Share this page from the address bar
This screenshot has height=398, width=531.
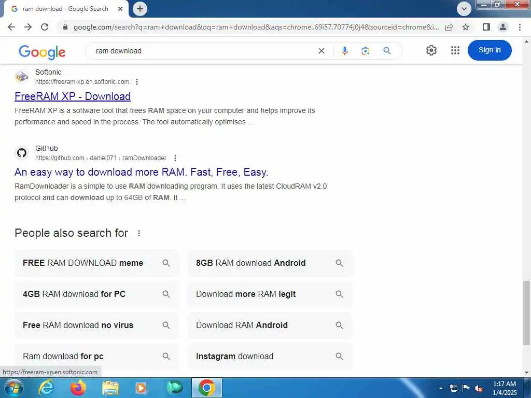449,27
